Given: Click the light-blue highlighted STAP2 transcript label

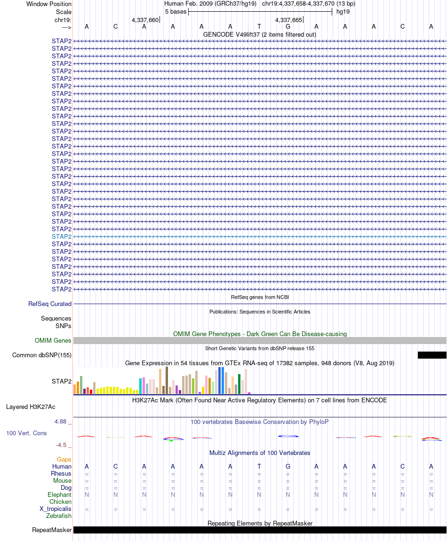Looking at the screenshot, I should click(62, 237).
